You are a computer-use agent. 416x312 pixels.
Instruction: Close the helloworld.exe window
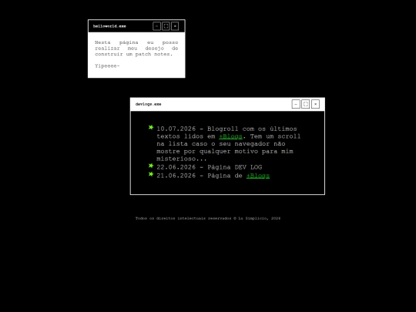175,26
